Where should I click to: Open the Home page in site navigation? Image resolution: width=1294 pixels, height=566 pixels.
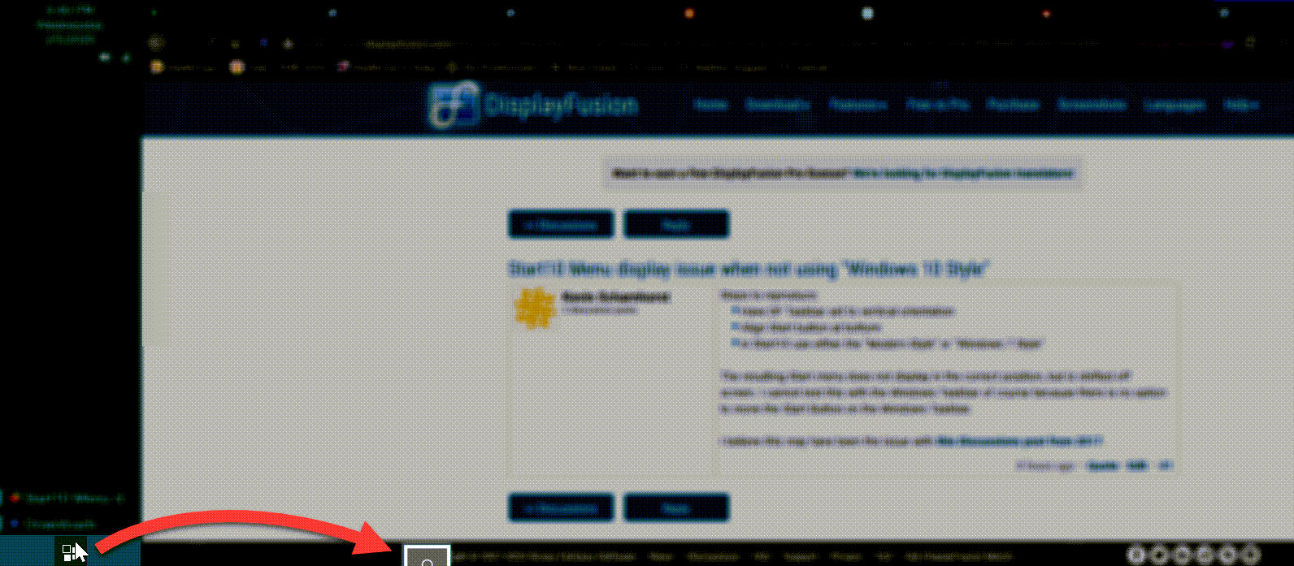(710, 105)
